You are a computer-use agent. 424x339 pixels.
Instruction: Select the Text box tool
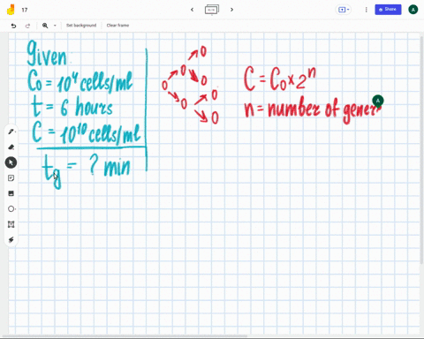[11, 224]
